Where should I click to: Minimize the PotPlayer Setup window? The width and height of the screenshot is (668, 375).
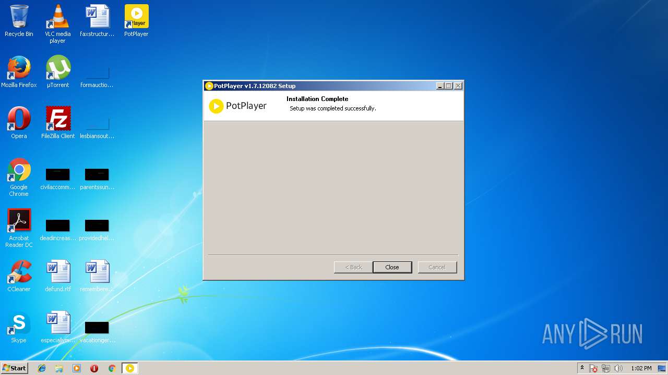440,86
